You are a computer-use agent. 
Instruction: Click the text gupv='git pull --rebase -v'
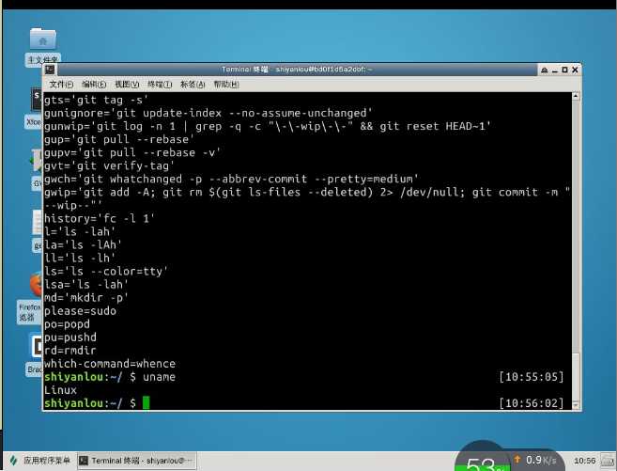[132, 153]
